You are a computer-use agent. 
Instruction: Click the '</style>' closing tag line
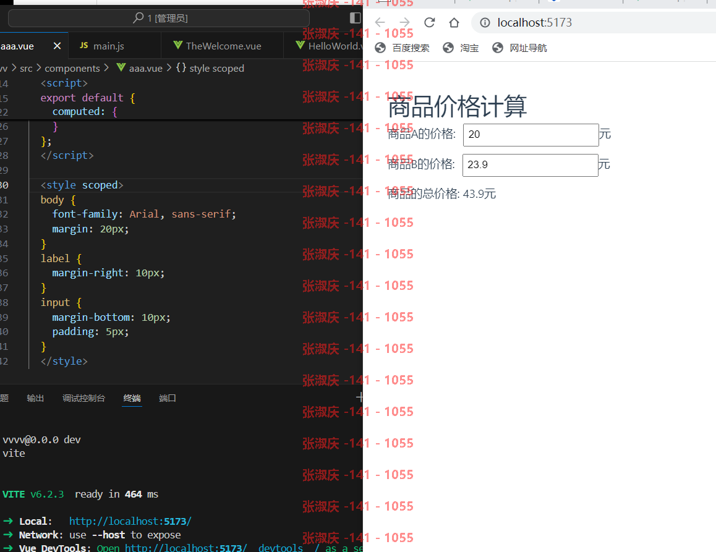click(x=64, y=361)
